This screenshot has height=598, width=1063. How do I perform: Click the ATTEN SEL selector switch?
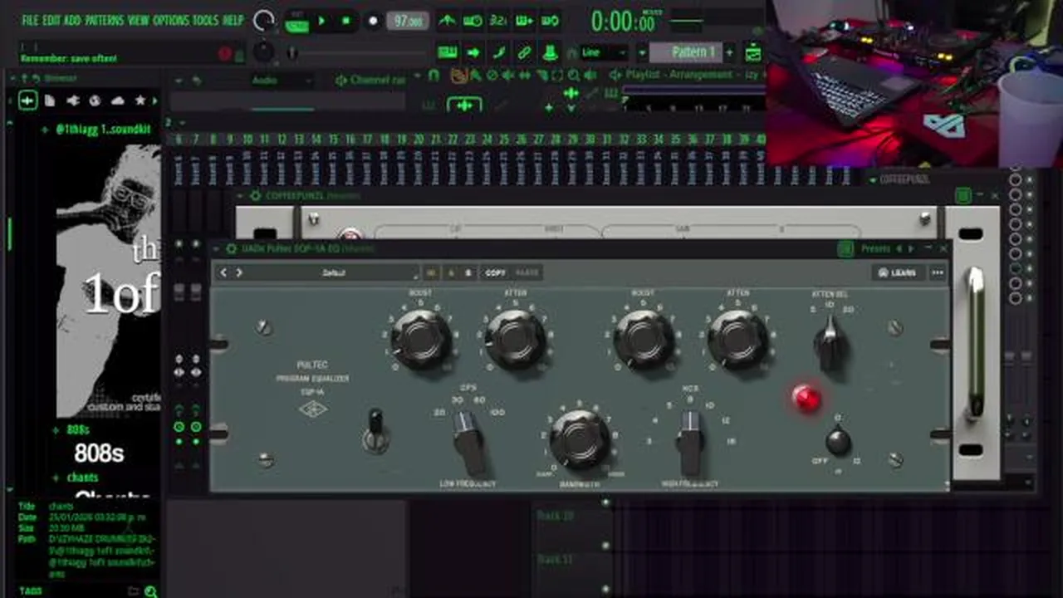pyautogui.click(x=830, y=343)
